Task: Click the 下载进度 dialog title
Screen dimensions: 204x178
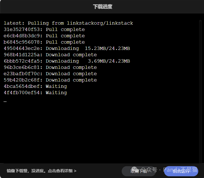Action: pos(103,7)
